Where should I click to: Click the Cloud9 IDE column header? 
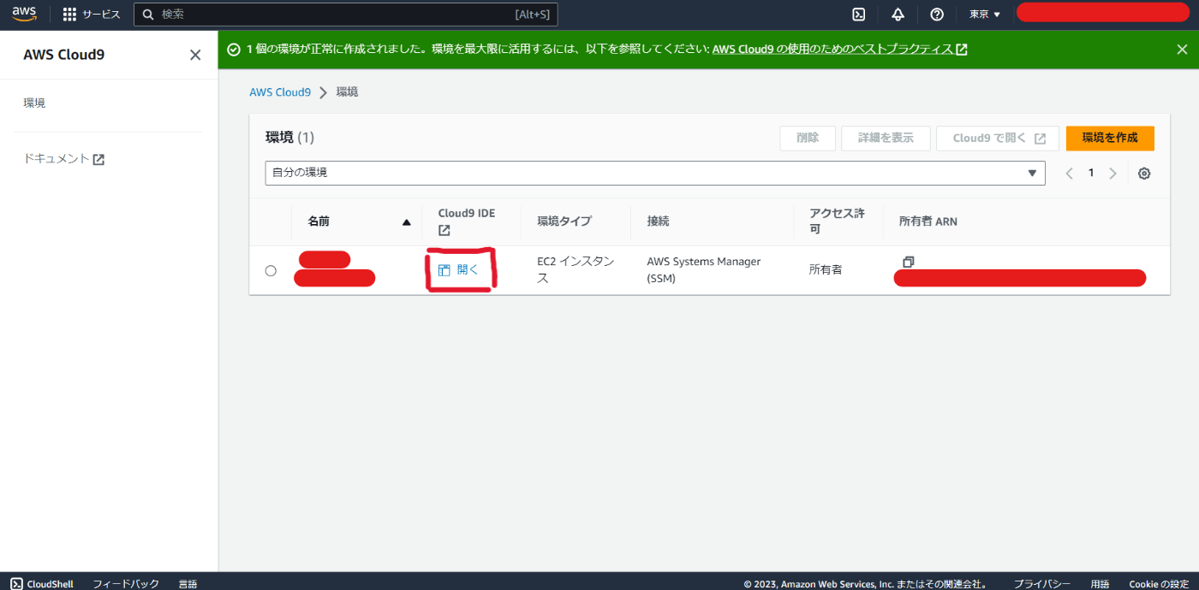point(467,221)
